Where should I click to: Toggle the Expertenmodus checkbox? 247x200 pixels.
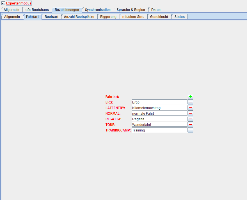pyautogui.click(x=3, y=3)
